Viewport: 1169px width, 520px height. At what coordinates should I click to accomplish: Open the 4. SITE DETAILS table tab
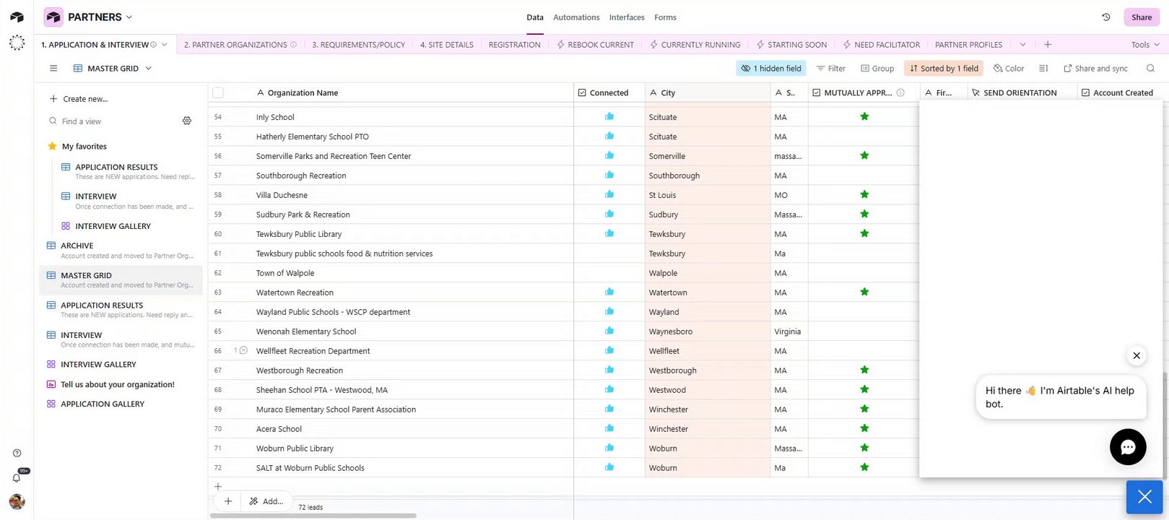pos(447,45)
